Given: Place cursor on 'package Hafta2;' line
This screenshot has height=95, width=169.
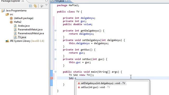Looking at the screenshot, I should point(68,5).
